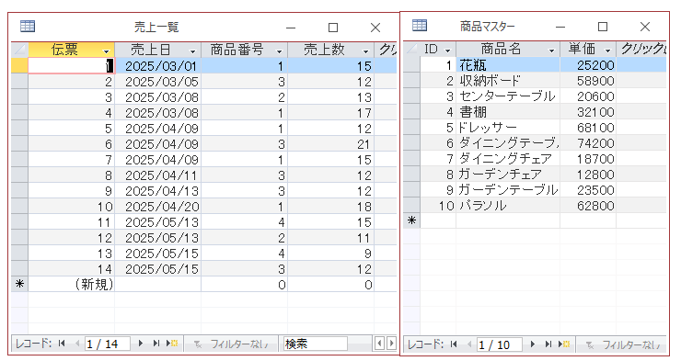Click 単価 cell 58900

click(588, 81)
